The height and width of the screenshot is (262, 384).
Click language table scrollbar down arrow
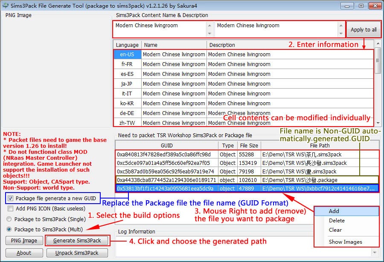[378, 123]
